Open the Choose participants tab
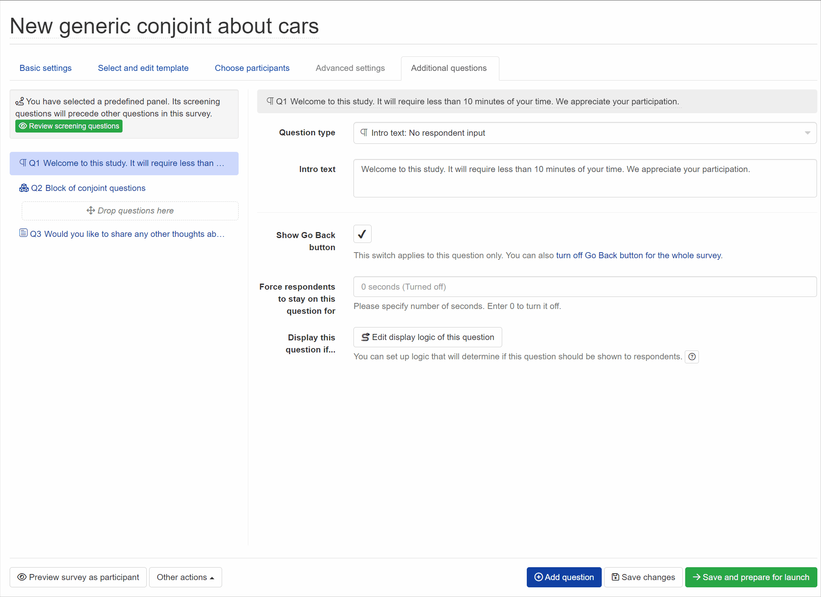 pyautogui.click(x=252, y=68)
